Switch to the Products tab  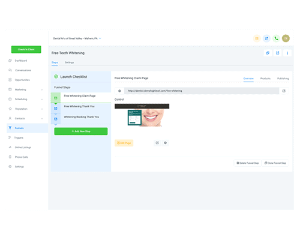pos(265,79)
